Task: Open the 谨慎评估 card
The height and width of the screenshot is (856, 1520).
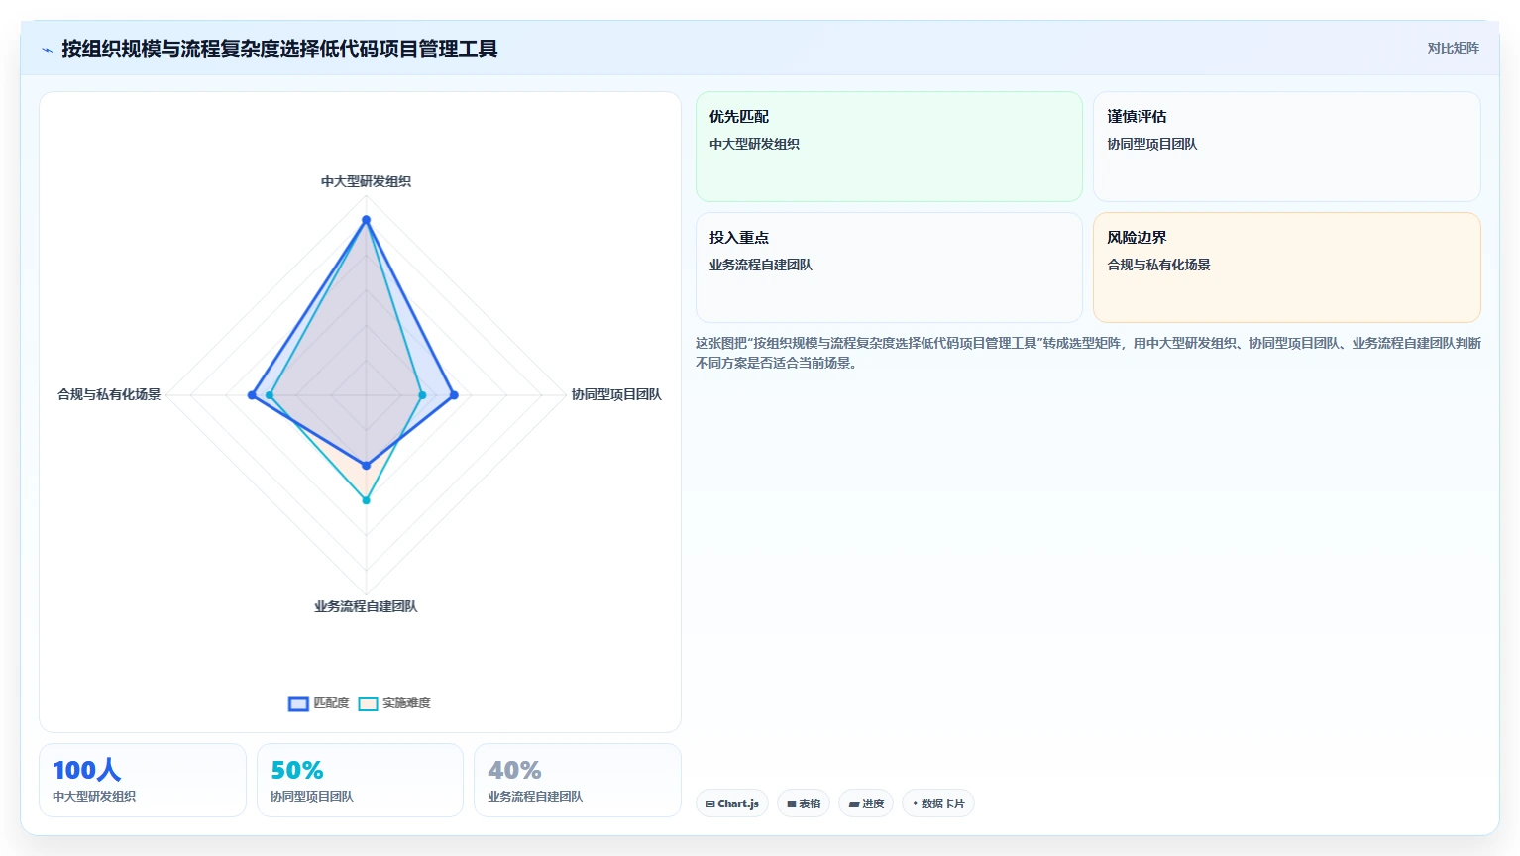Action: [x=1286, y=147]
